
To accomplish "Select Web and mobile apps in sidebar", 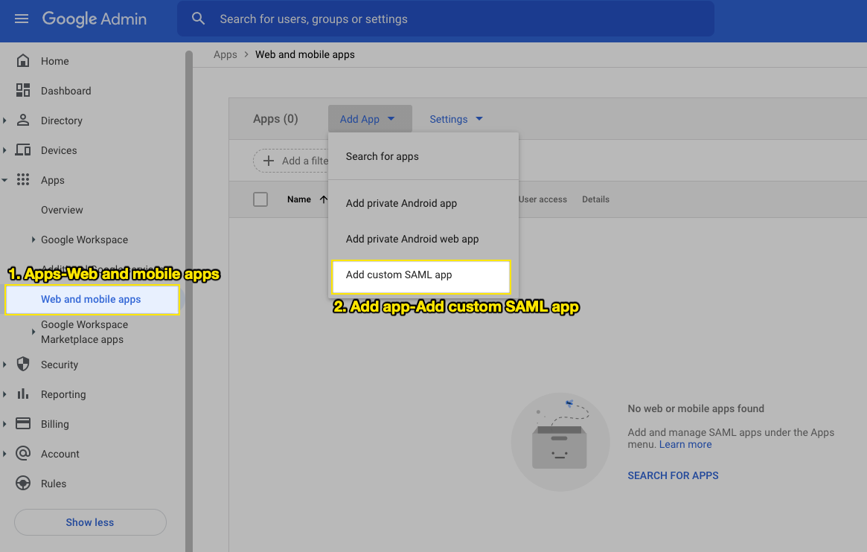I will coord(92,300).
